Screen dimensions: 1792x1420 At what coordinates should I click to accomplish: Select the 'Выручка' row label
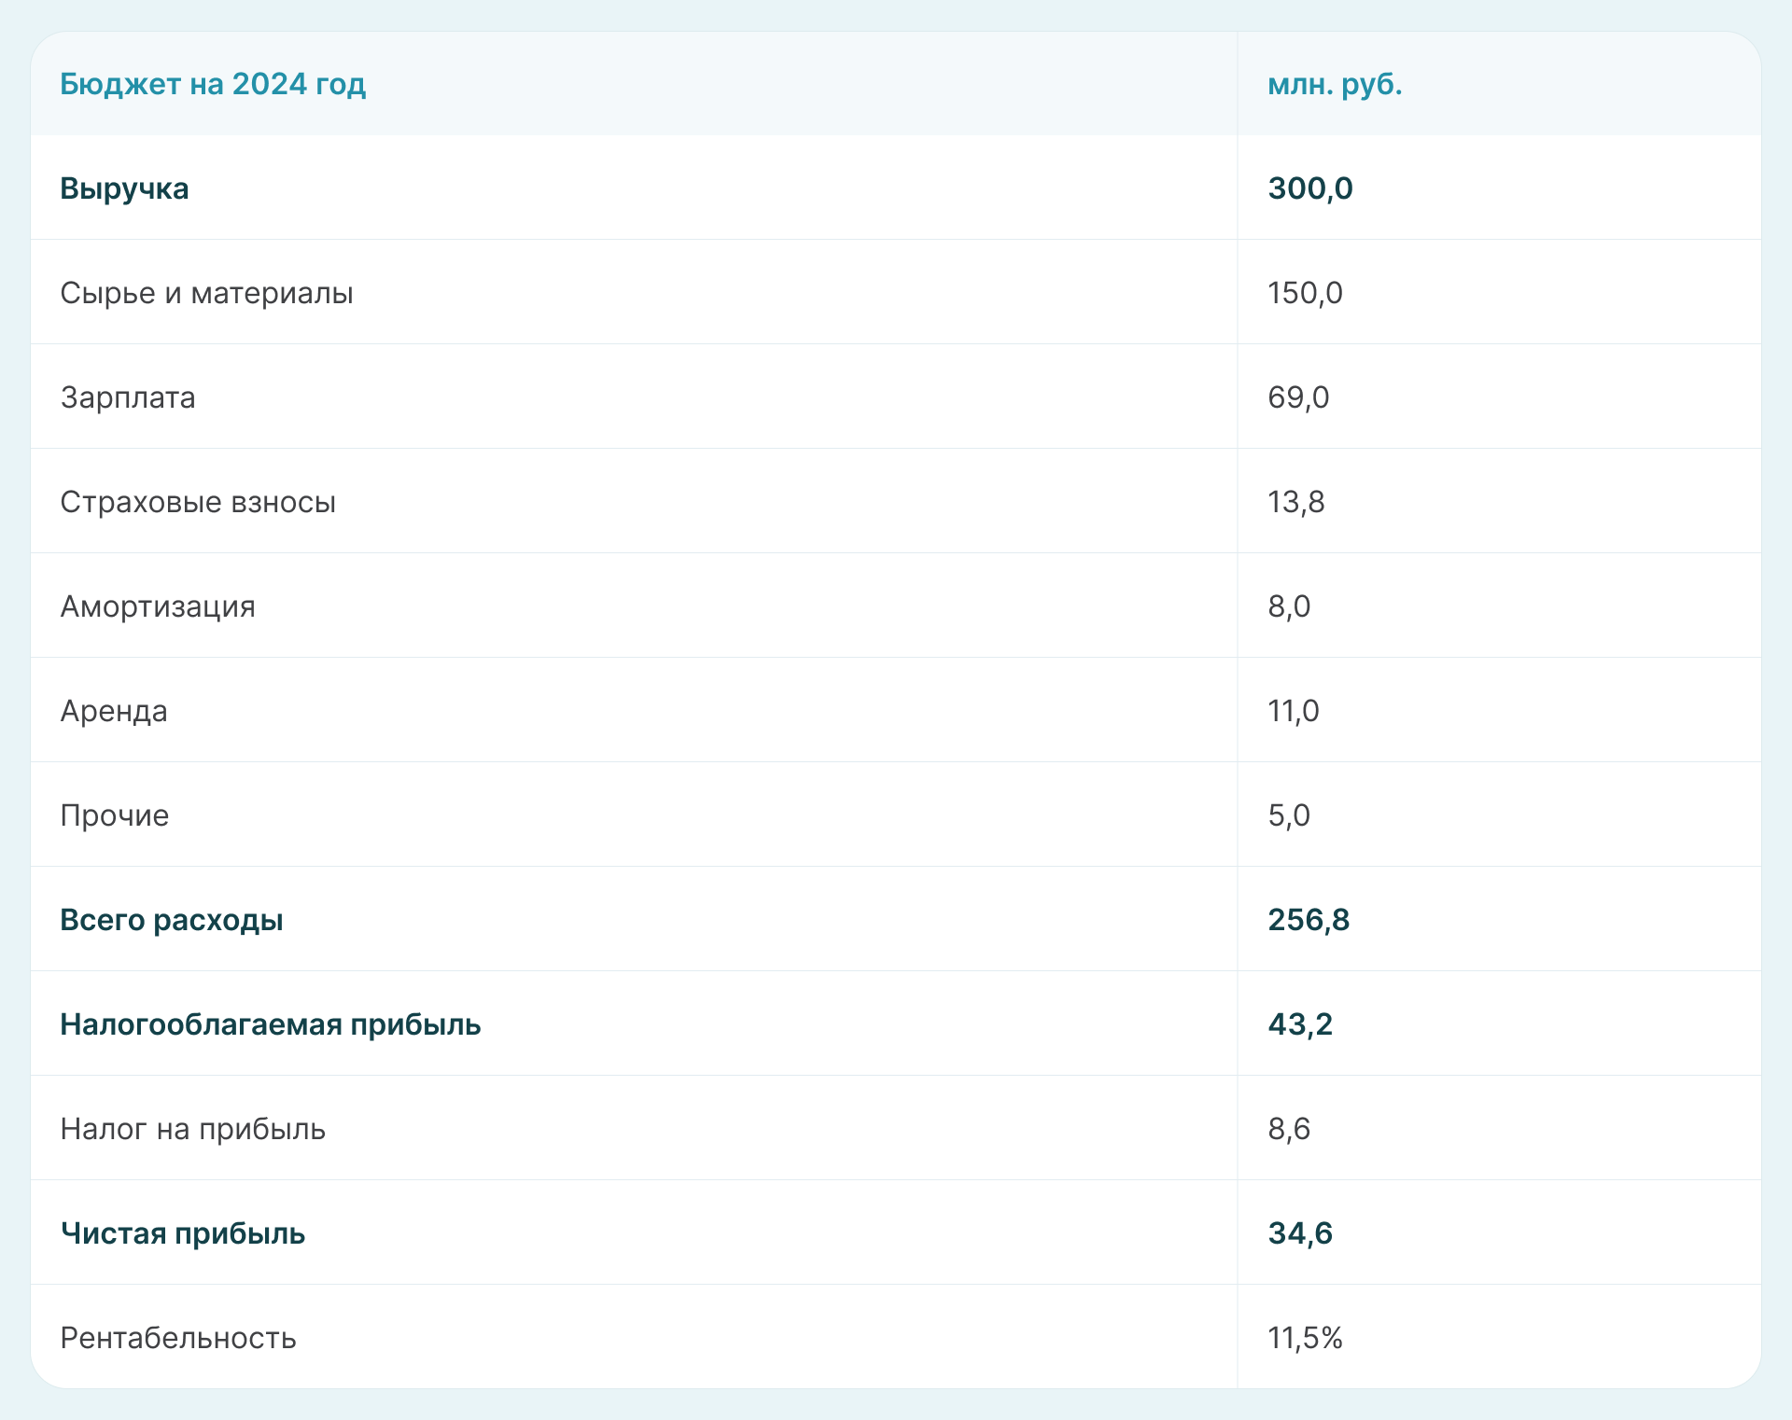124,188
